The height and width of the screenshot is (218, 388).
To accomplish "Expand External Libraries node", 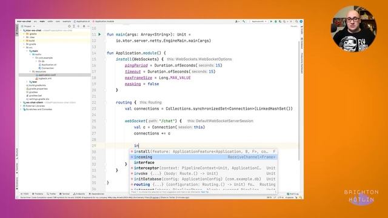I will click(21, 106).
